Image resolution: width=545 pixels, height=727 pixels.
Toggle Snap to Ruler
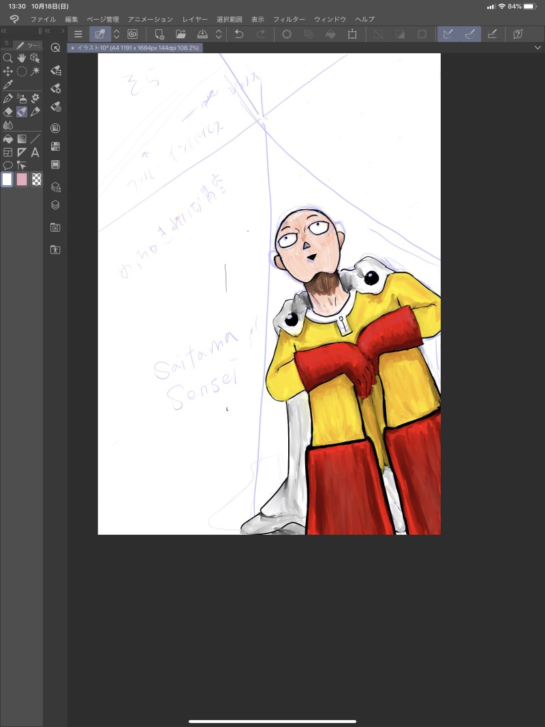click(448, 34)
